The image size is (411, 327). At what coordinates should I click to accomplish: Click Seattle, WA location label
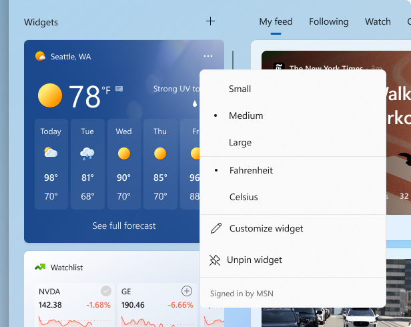[71, 57]
